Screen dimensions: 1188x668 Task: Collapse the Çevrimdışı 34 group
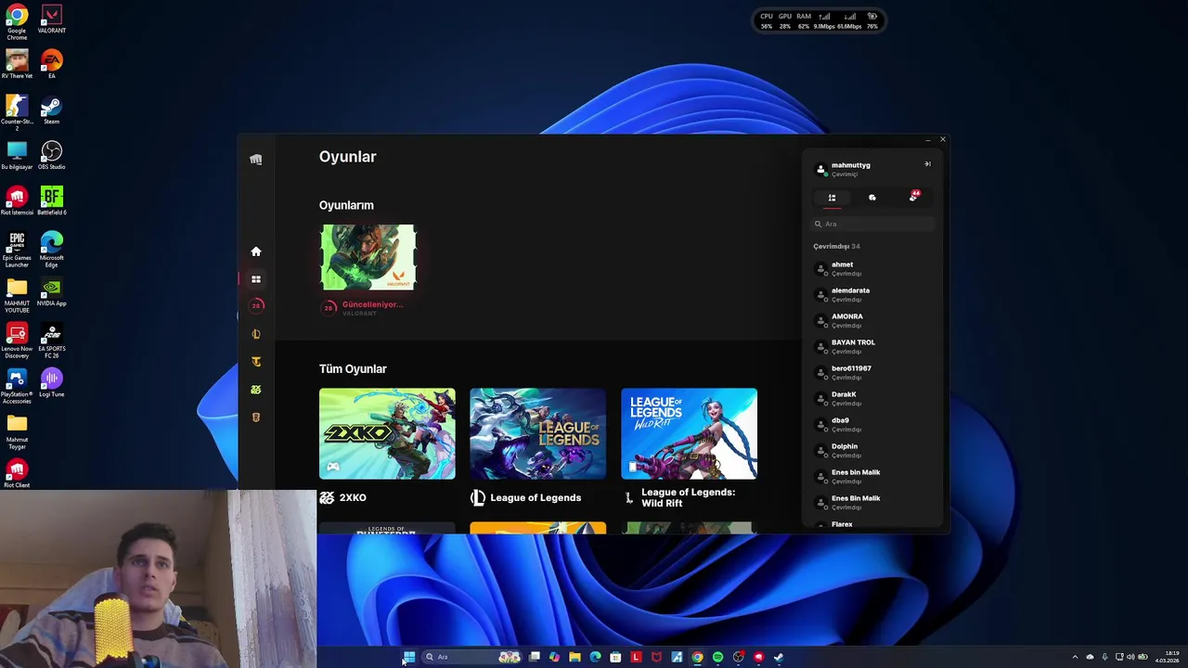(836, 247)
